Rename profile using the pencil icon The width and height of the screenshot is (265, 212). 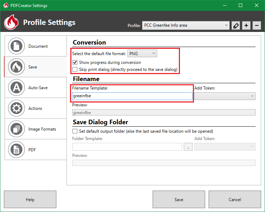[x=236, y=26]
